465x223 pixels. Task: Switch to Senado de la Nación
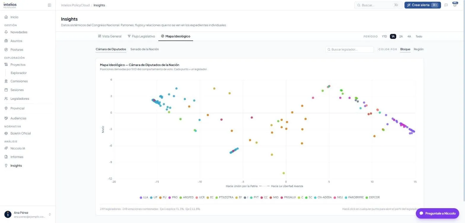click(x=145, y=49)
